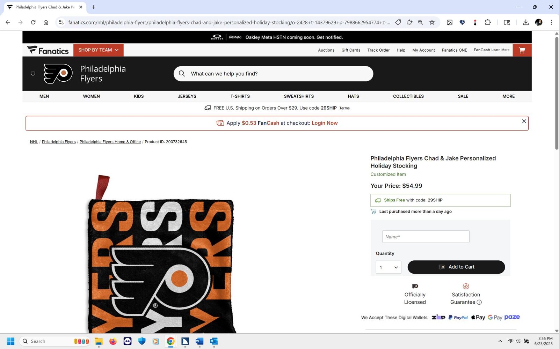The height and width of the screenshot is (349, 559).
Task: Open the Chrome profile avatar
Action: pyautogui.click(x=539, y=22)
